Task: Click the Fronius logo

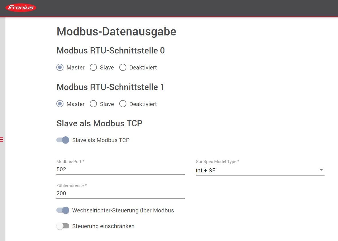Action: click(x=21, y=8)
